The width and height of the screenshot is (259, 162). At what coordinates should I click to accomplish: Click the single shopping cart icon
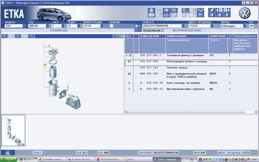pos(200,15)
